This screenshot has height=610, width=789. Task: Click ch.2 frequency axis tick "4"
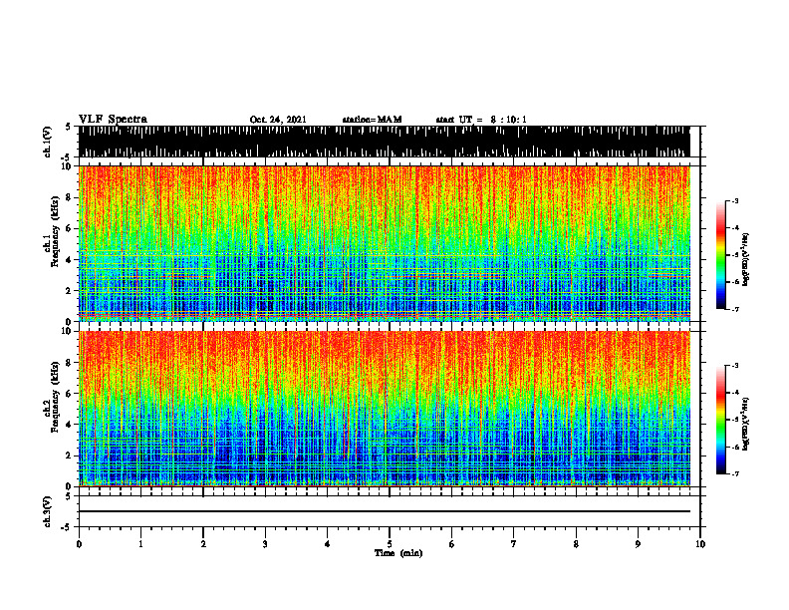[70, 425]
